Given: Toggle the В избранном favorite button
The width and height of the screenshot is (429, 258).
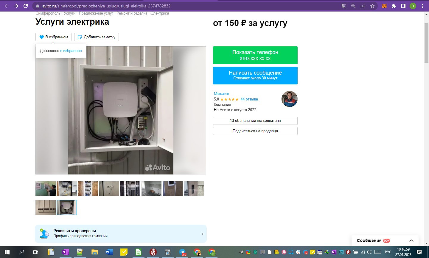Looking at the screenshot, I should (54, 37).
